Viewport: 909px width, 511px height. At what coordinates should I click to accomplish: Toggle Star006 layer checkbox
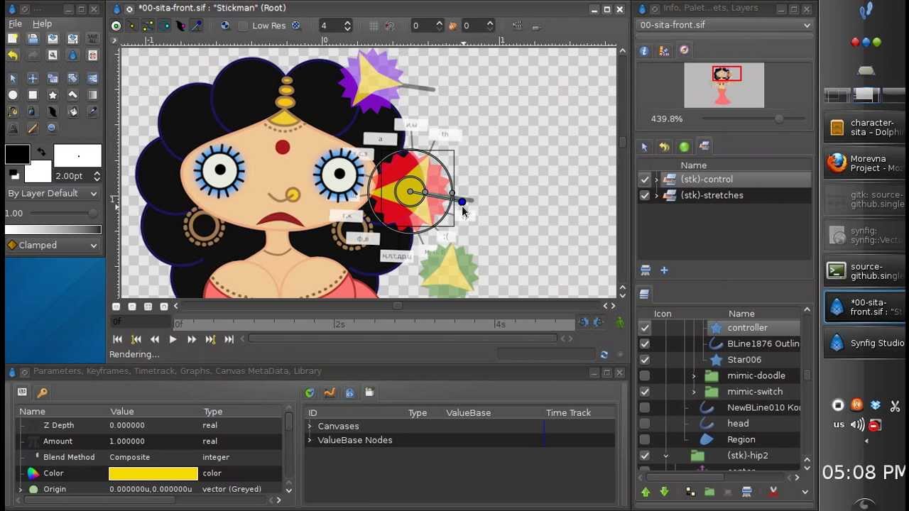pos(645,360)
